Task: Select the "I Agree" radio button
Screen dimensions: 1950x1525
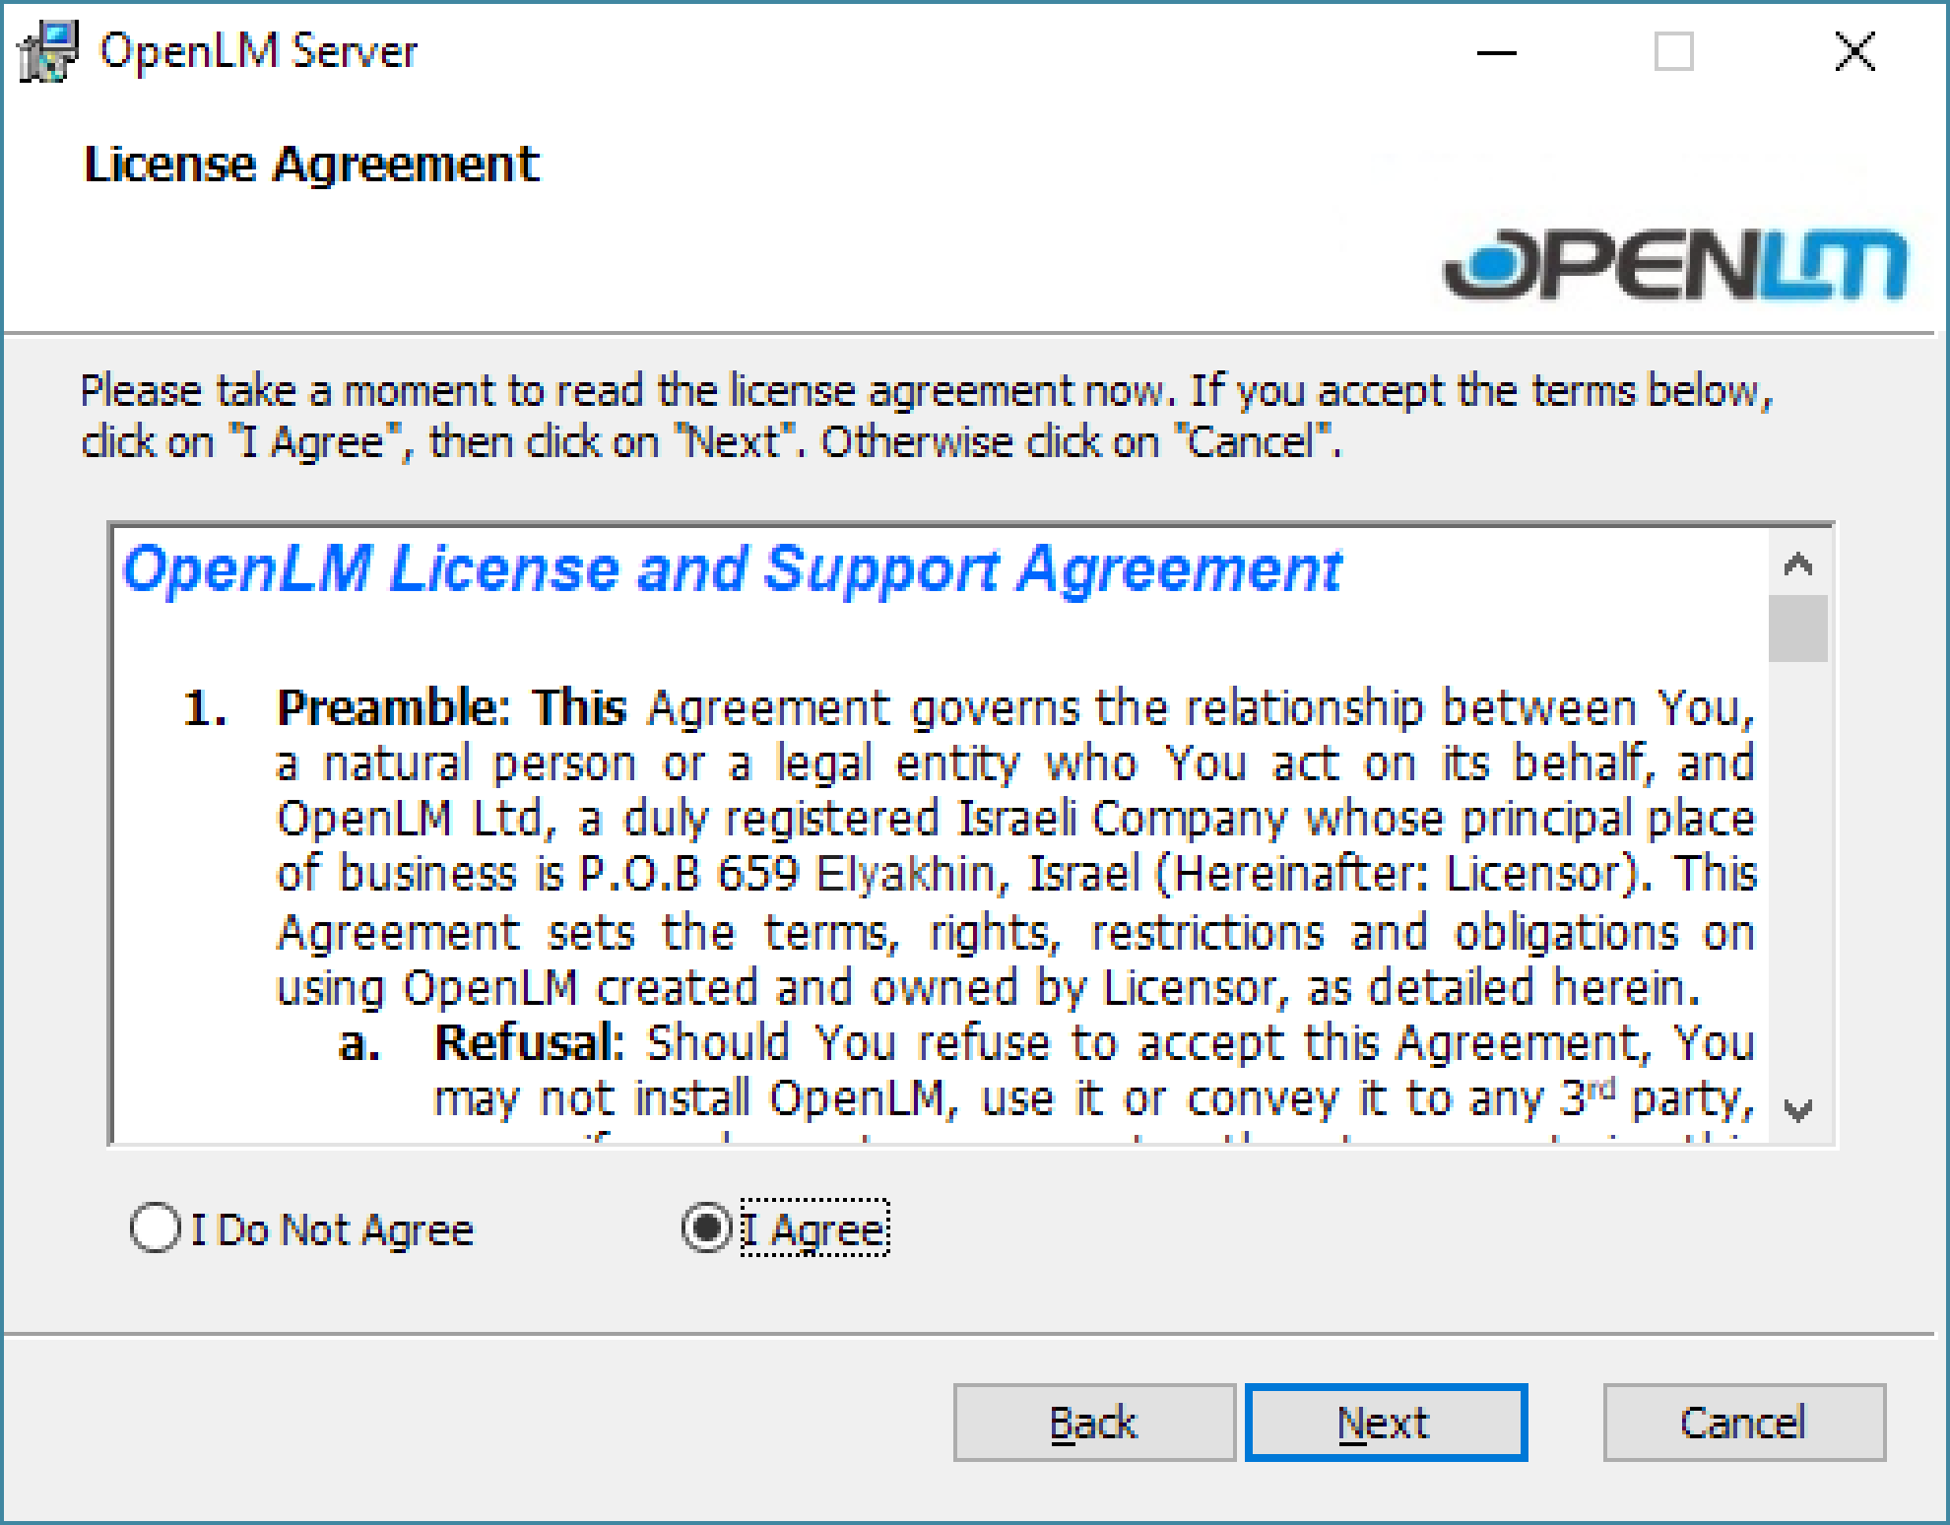Action: click(x=706, y=1228)
